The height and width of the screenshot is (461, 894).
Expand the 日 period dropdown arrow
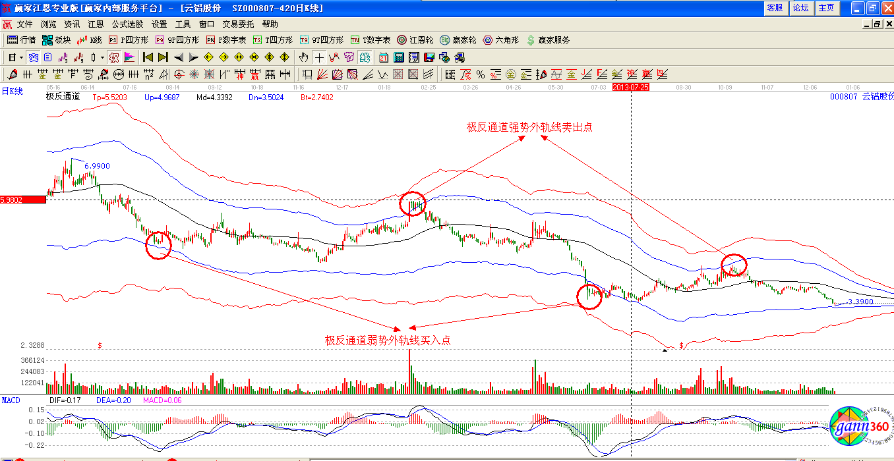20,57
